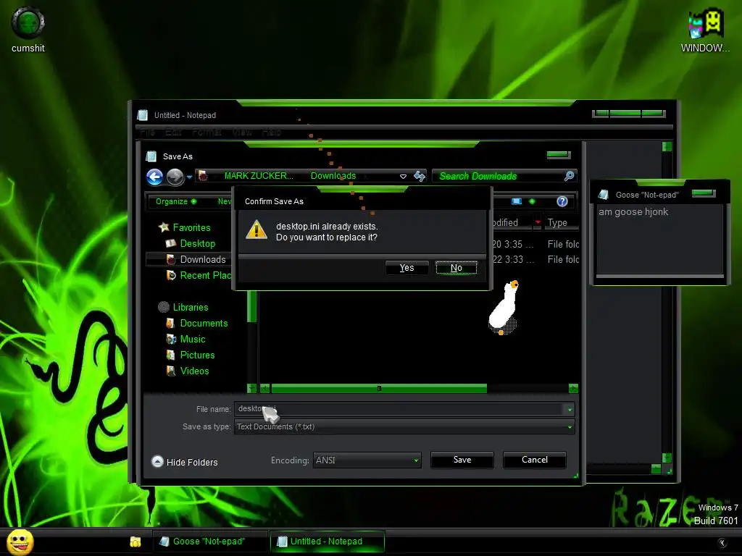Open the Organize menu
Screen dimensions: 742x556
[175, 201]
